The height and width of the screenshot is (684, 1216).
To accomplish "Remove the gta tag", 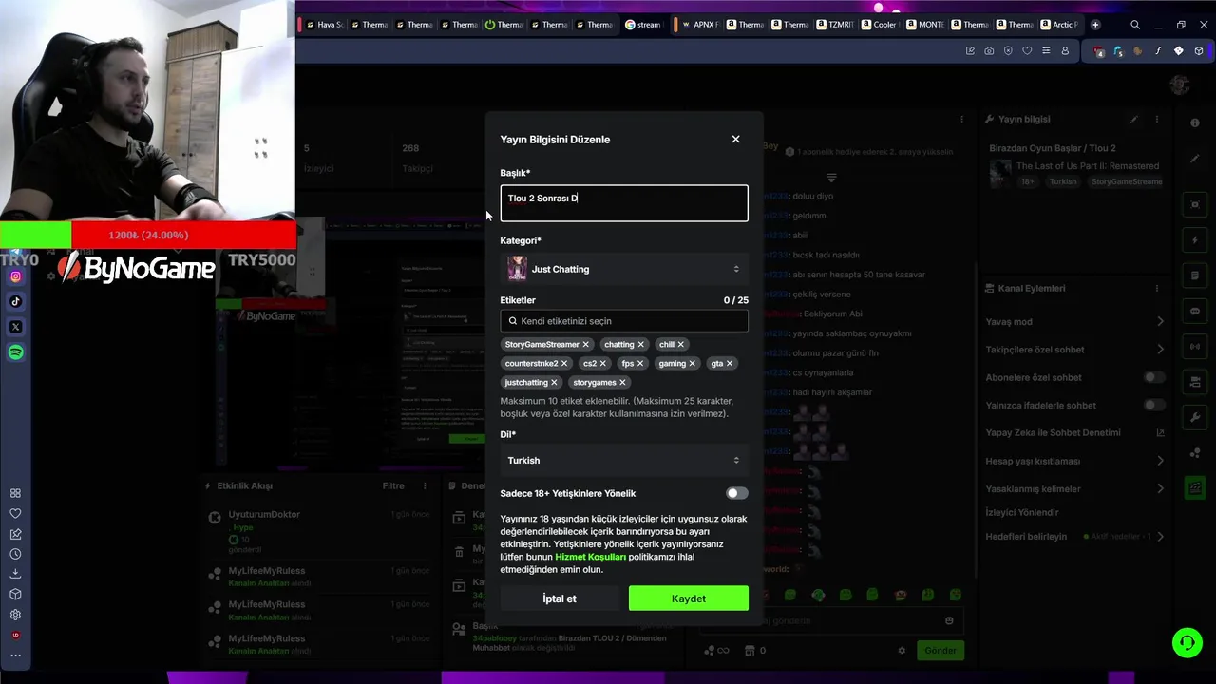I will pyautogui.click(x=729, y=363).
